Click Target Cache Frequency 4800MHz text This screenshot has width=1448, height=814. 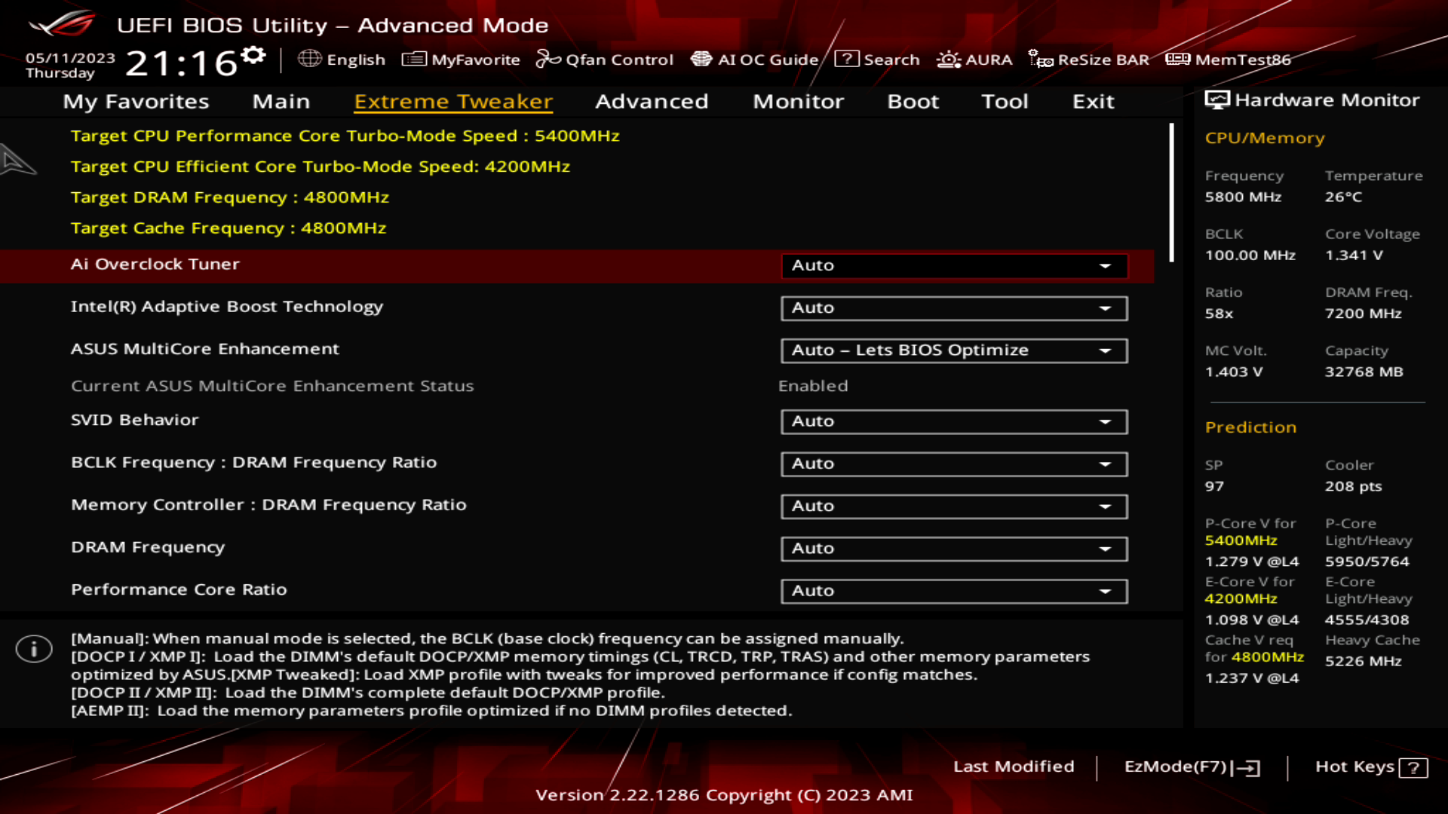(229, 228)
